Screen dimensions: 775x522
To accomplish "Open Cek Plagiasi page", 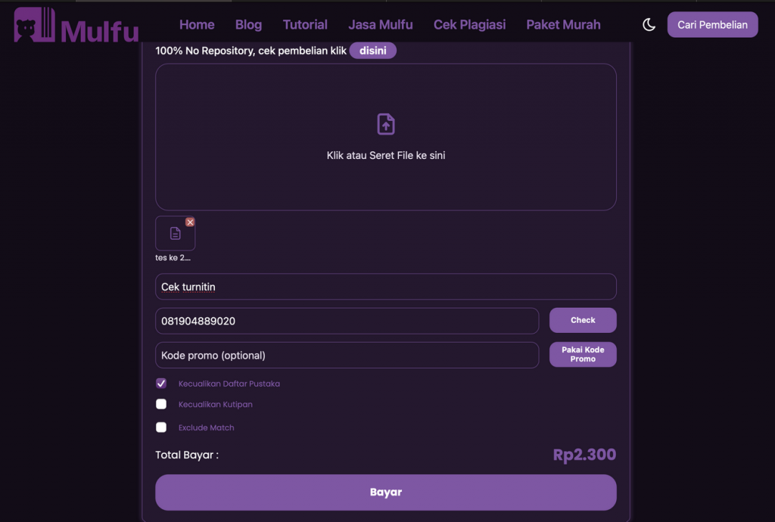I will (x=469, y=25).
